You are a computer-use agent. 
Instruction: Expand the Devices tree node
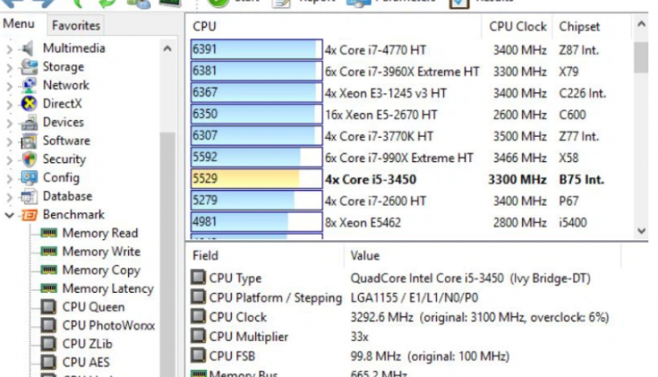(x=9, y=123)
